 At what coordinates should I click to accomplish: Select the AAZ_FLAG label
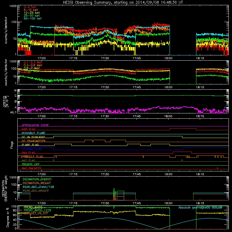pos(28,160)
